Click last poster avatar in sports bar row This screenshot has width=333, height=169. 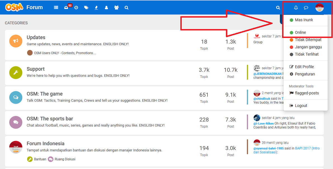click(257, 118)
